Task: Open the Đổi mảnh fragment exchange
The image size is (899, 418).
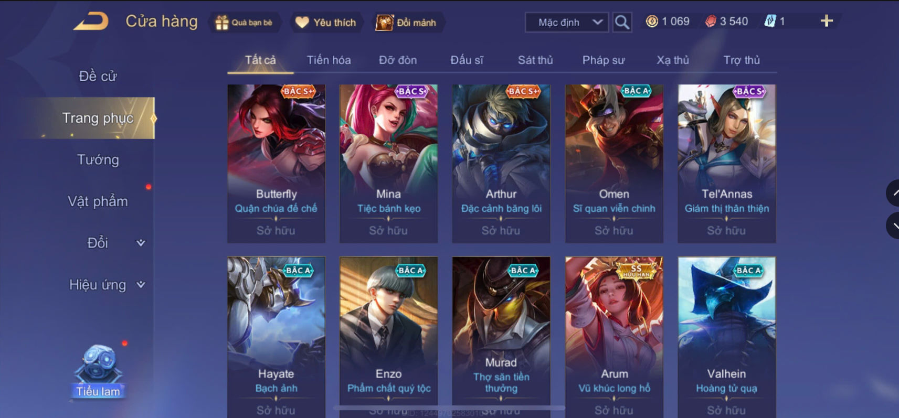Action: pyautogui.click(x=384, y=23)
